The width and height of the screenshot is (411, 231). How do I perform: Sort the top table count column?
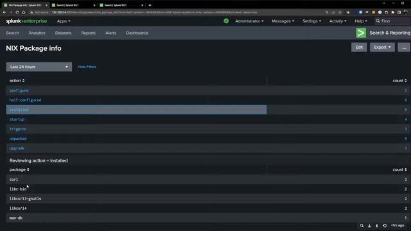pyautogui.click(x=399, y=81)
